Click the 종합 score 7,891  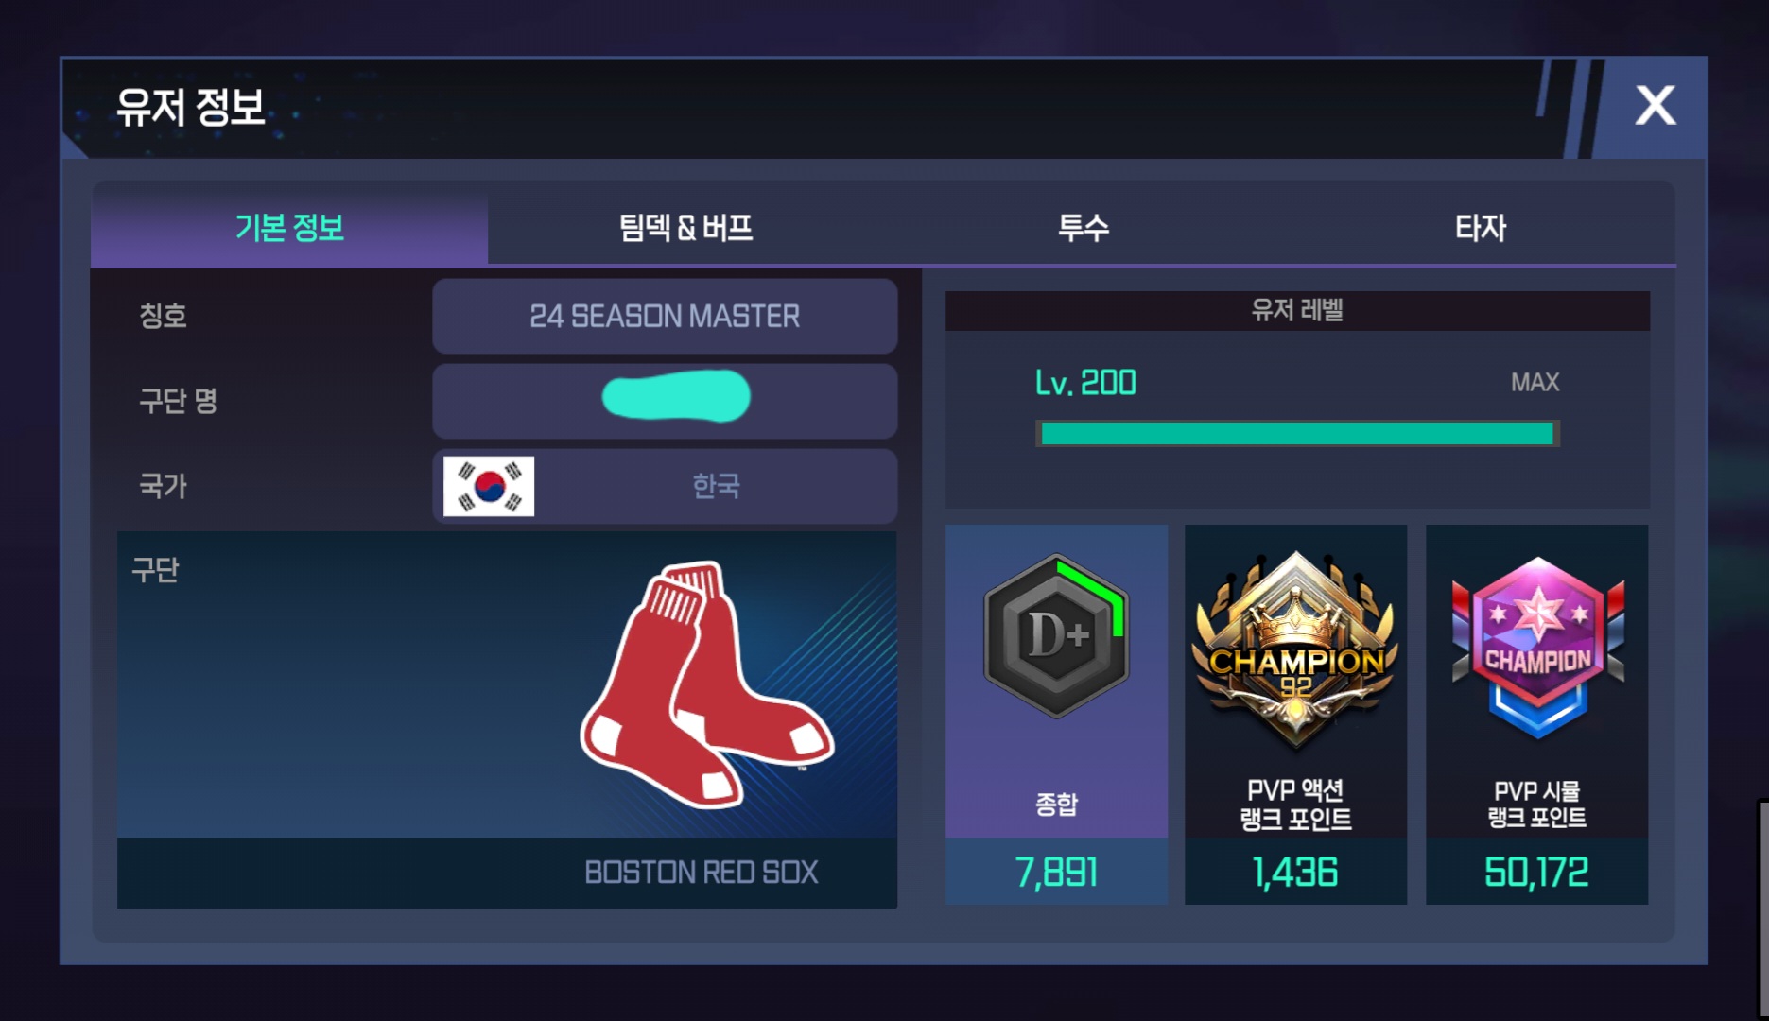coord(1056,872)
